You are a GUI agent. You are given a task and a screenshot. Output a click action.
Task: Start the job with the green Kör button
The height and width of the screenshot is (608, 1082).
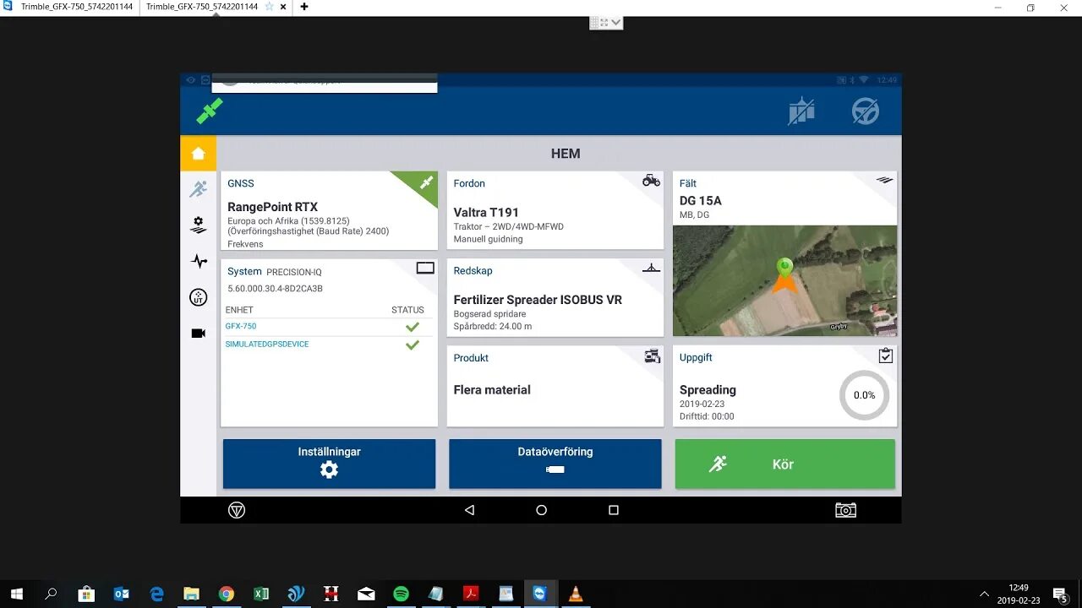(x=784, y=464)
